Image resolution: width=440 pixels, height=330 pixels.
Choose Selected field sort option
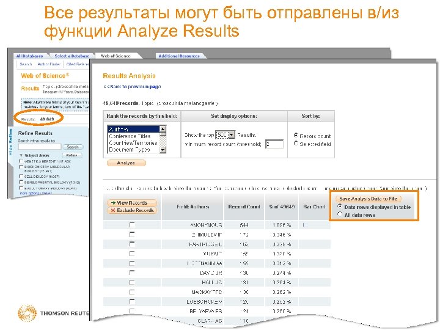pos(296,144)
